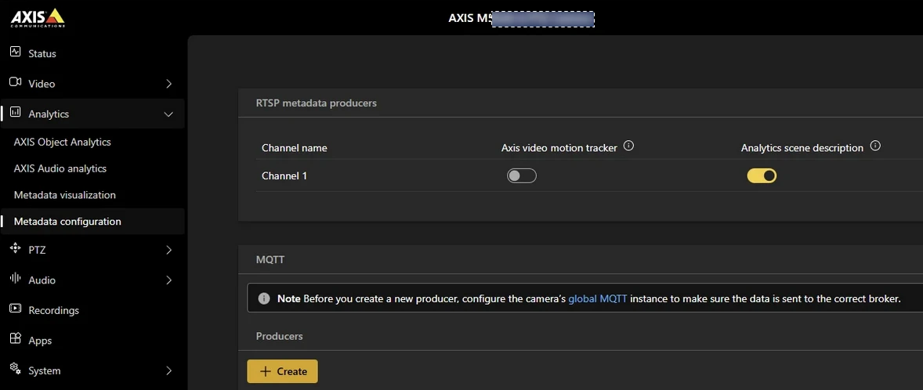Click the Axis video motion tracker header text
This screenshot has width=923, height=390.
click(x=559, y=148)
